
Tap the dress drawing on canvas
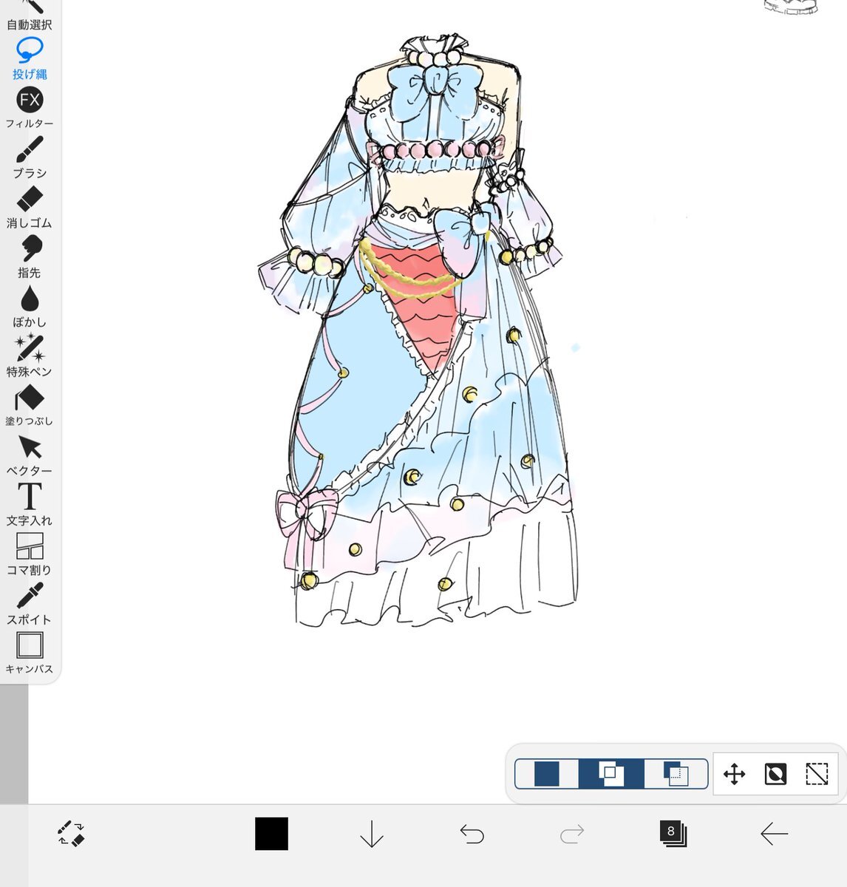point(418,329)
